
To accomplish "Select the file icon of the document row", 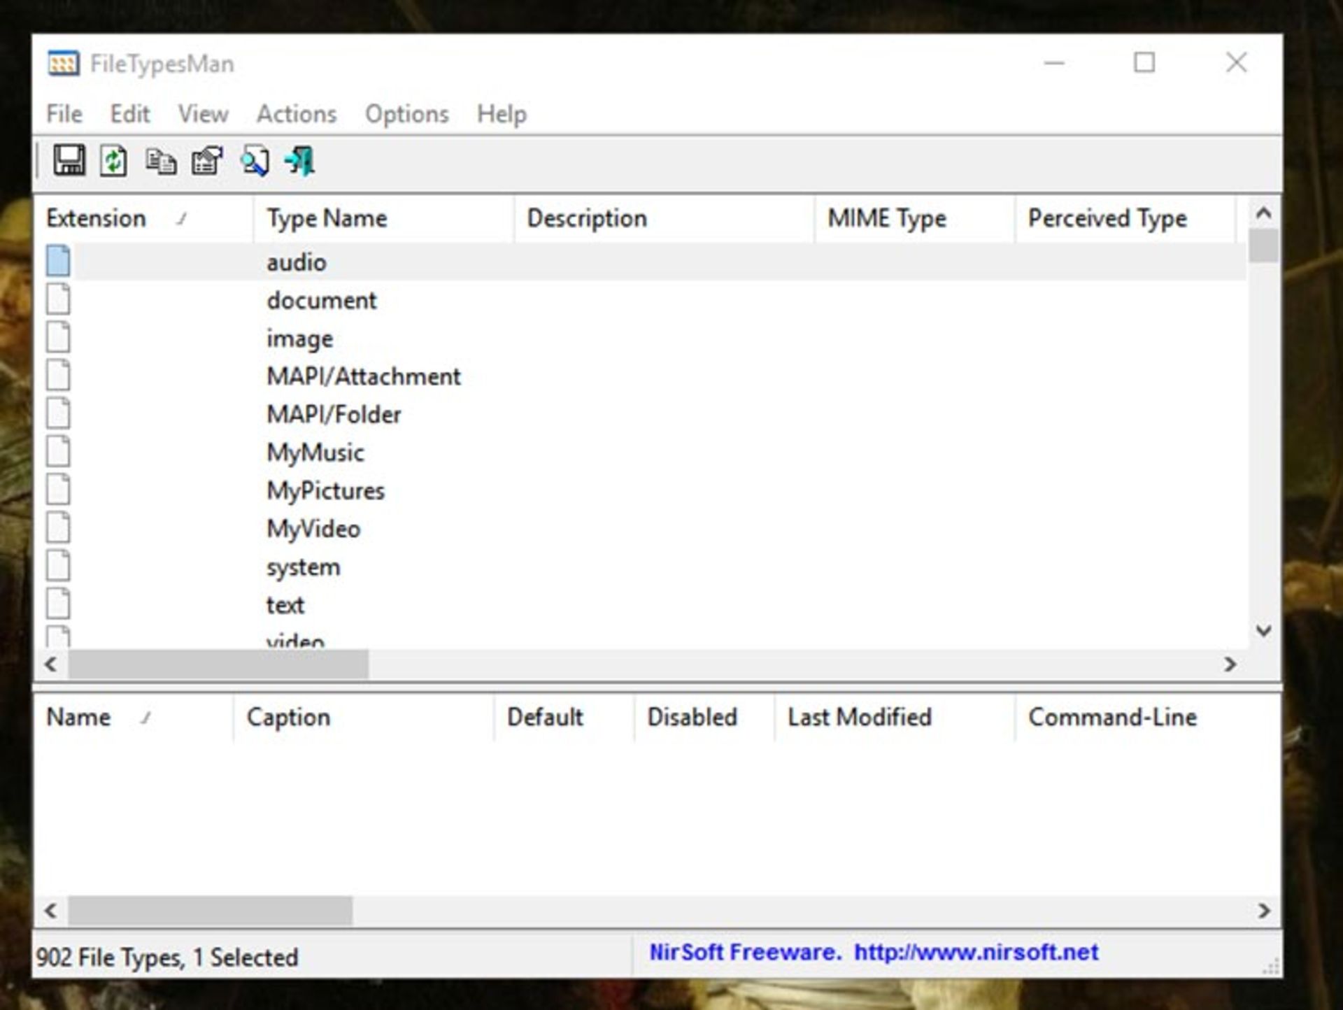I will 59,299.
